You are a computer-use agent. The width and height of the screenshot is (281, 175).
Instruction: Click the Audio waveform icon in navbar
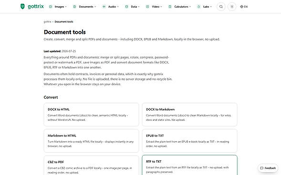coord(104,7)
